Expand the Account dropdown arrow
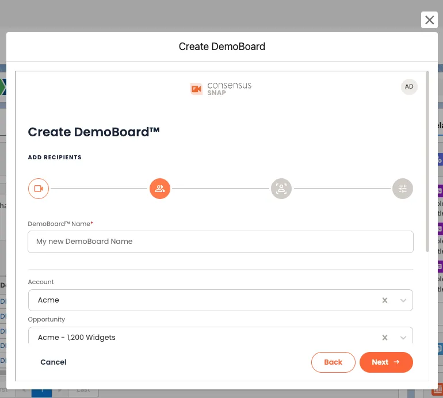This screenshot has width=443, height=398. click(x=403, y=300)
